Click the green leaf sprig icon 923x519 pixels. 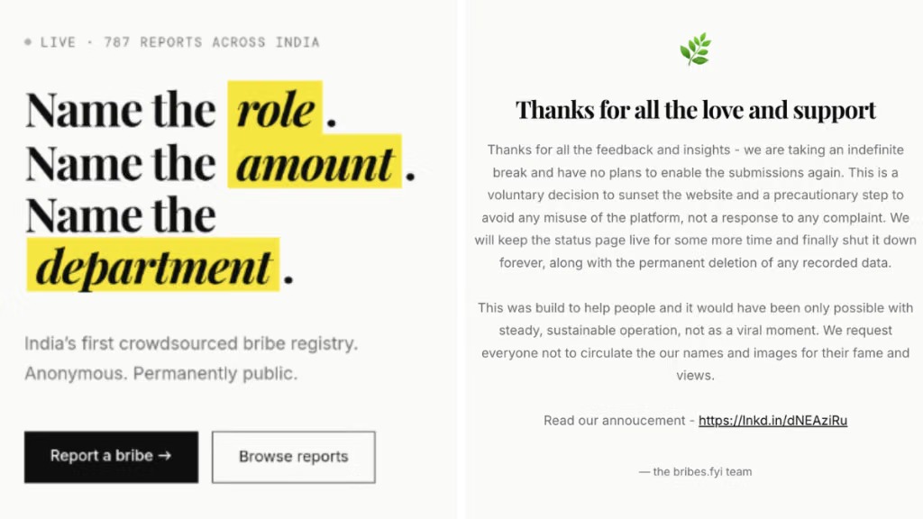point(695,49)
